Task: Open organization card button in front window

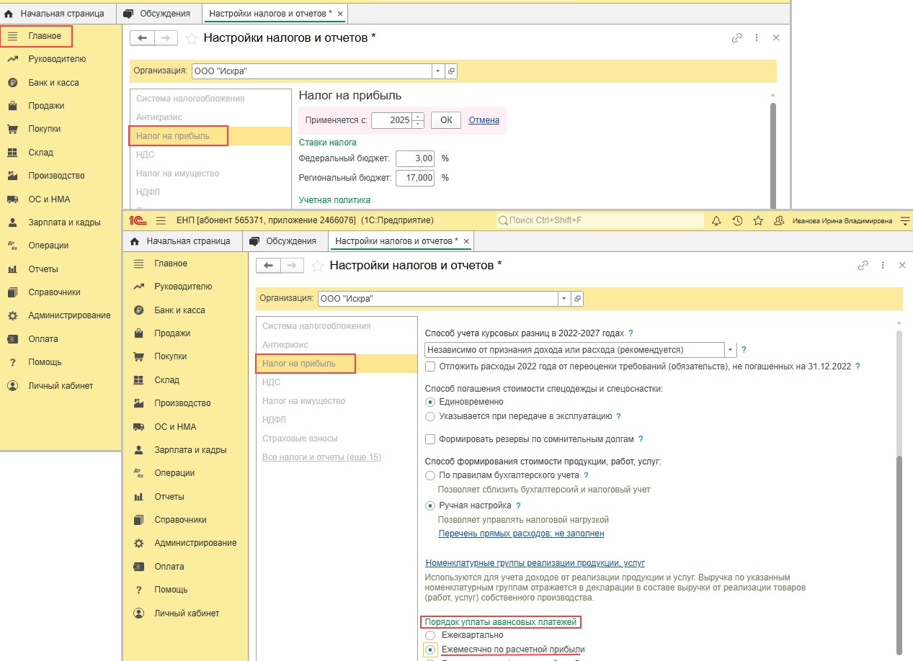Action: click(x=577, y=298)
